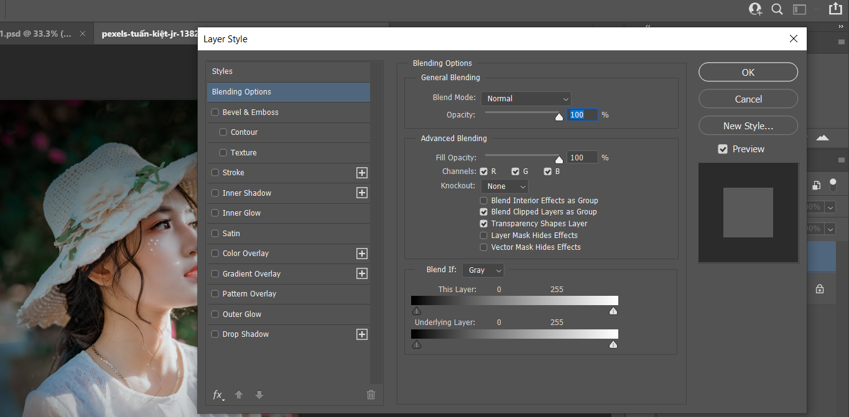Image resolution: width=849 pixels, height=417 pixels.
Task: Add another Inner Shadow with plus icon
Action: (361, 193)
